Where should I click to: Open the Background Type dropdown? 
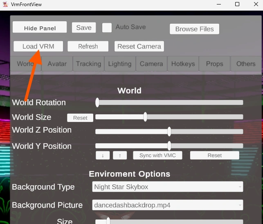pyautogui.click(x=167, y=187)
